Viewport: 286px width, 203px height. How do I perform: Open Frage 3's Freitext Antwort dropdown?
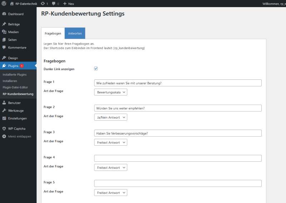pyautogui.click(x=110, y=142)
